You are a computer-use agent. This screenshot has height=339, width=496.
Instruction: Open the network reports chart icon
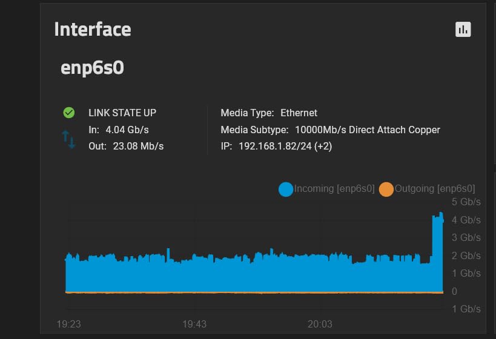(x=463, y=29)
